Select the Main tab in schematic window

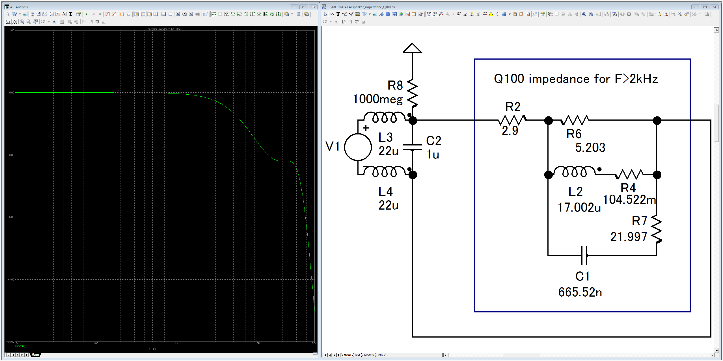(347, 355)
